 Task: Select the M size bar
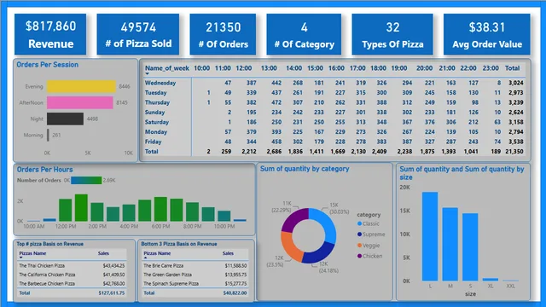click(450, 245)
